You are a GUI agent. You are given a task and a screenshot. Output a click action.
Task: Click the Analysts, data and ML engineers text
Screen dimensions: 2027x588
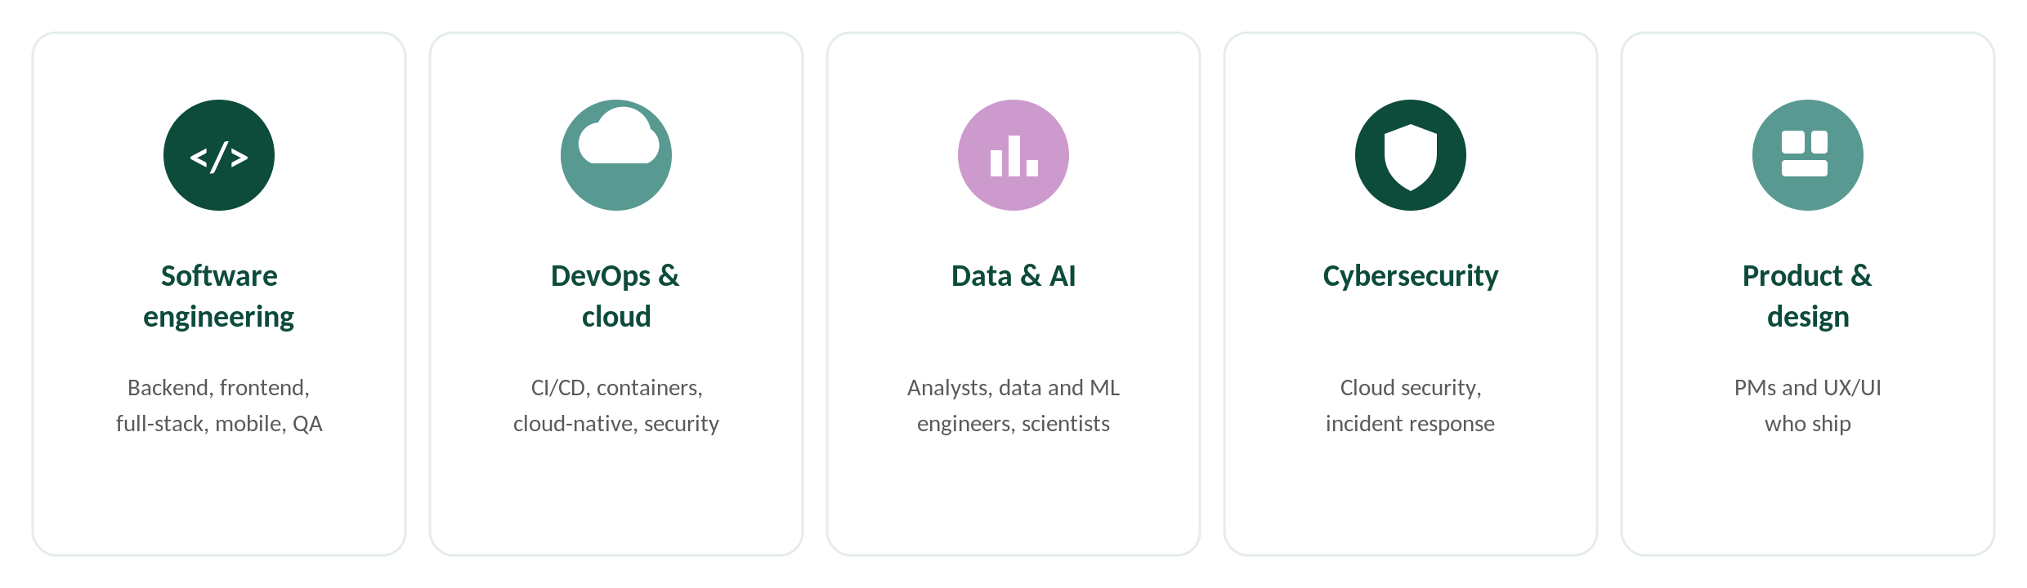(1013, 405)
